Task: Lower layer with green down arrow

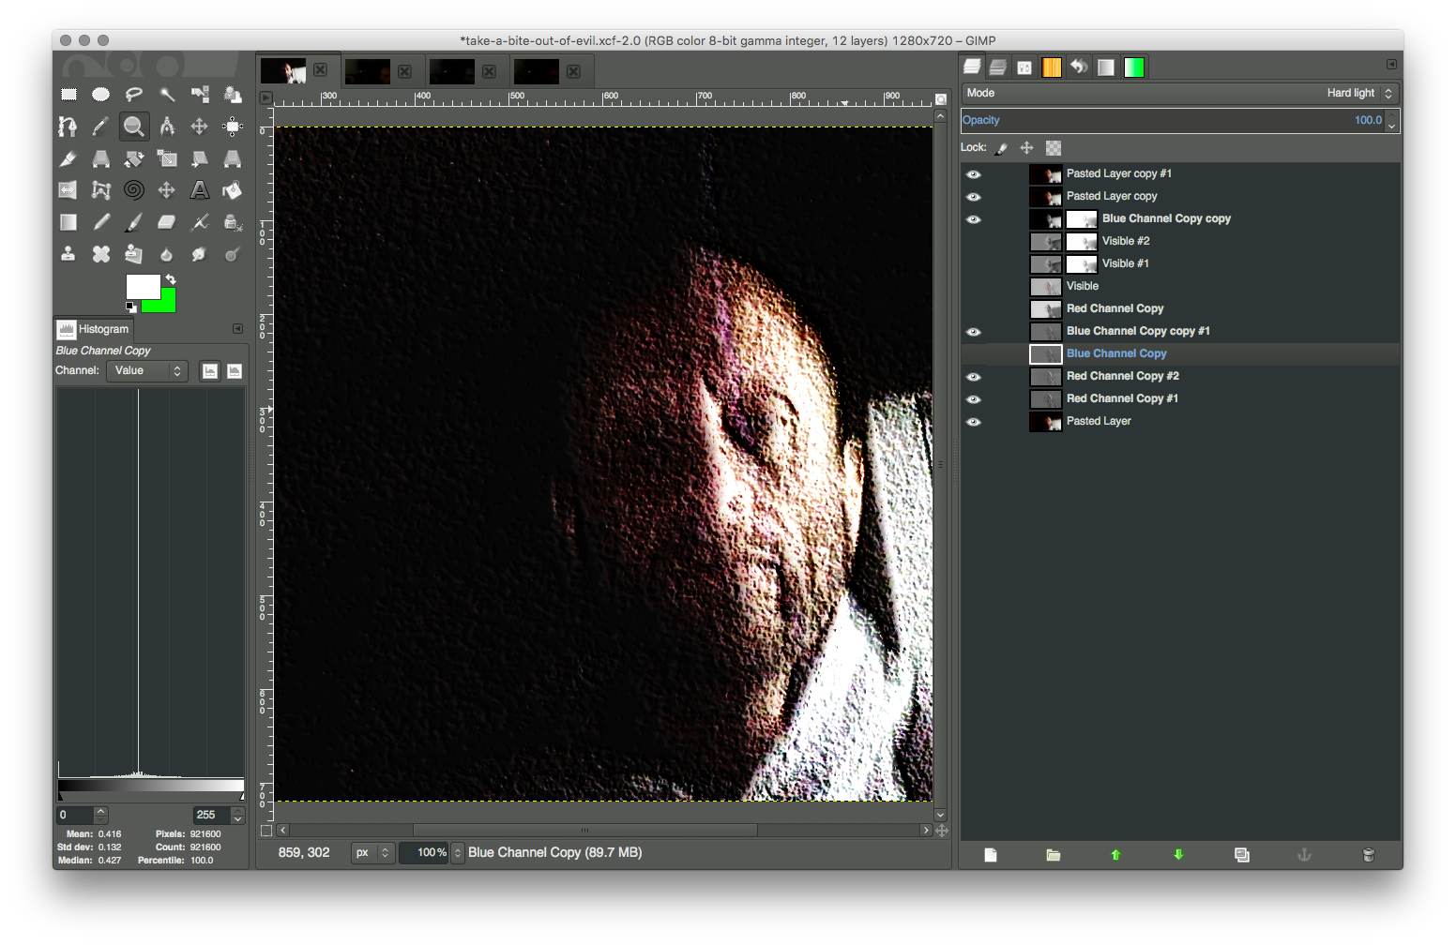Action: pyautogui.click(x=1178, y=855)
